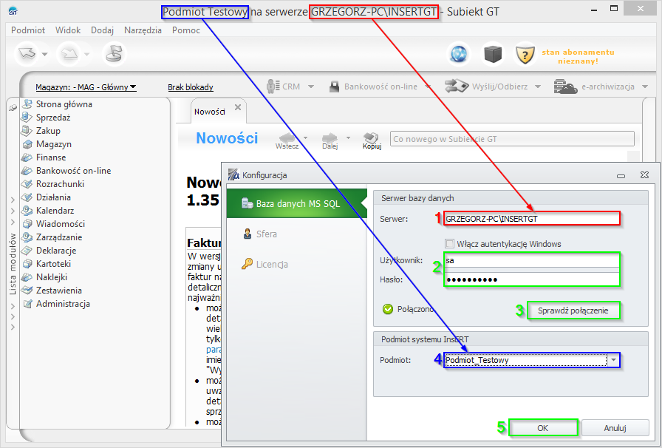
Task: Open the Wstecz history dropdown arrow
Action: pyautogui.click(x=305, y=138)
